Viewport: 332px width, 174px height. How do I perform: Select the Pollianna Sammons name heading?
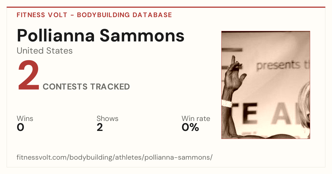[100, 36]
